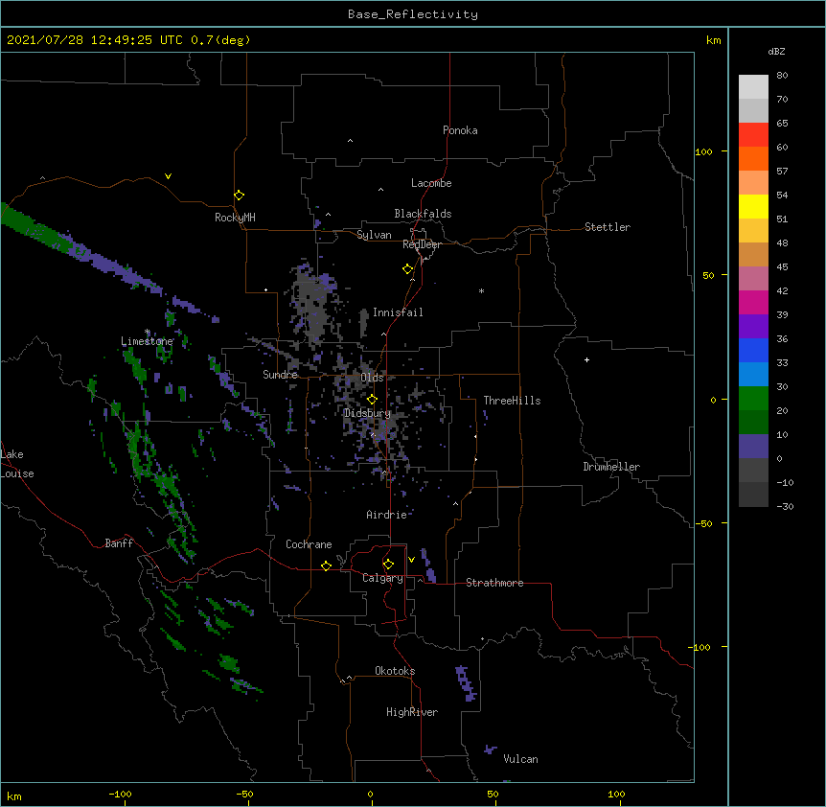Image resolution: width=826 pixels, height=807 pixels.
Task: Click the yellow V marker east of Calgary
Action: coord(411,560)
